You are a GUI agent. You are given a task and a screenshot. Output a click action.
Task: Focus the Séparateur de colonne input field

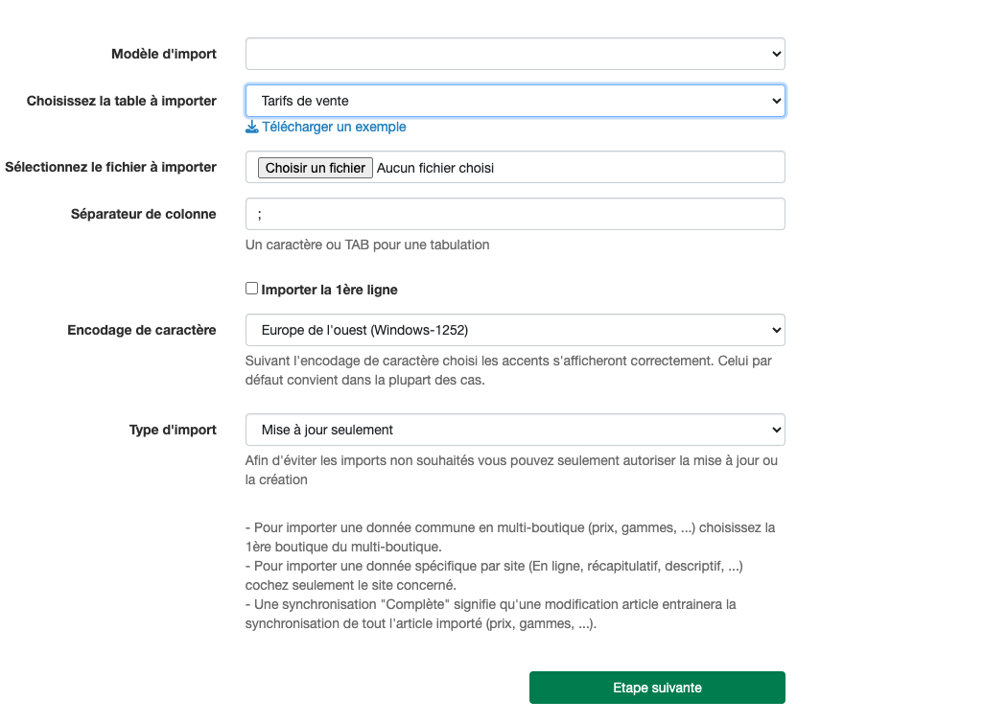pyautogui.click(x=515, y=214)
